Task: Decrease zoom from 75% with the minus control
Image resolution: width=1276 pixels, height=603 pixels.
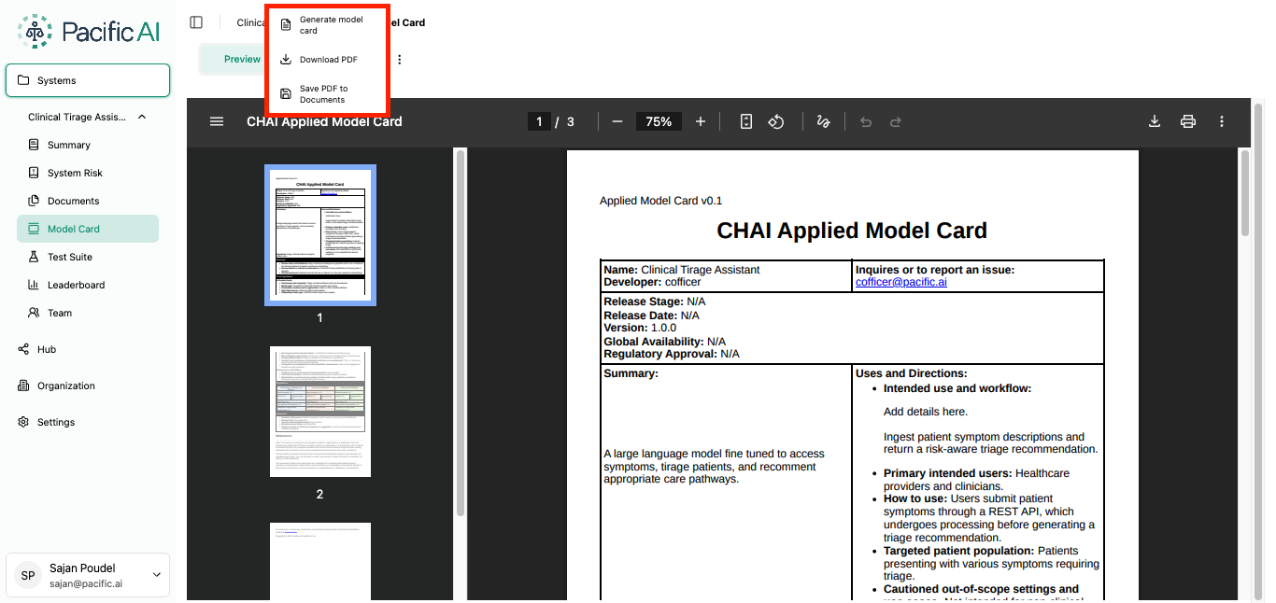Action: click(x=617, y=121)
